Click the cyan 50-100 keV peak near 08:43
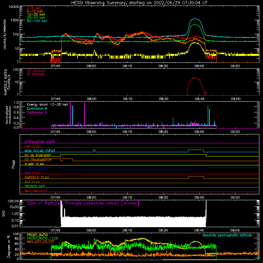The image size is (263, 263). 195,19
